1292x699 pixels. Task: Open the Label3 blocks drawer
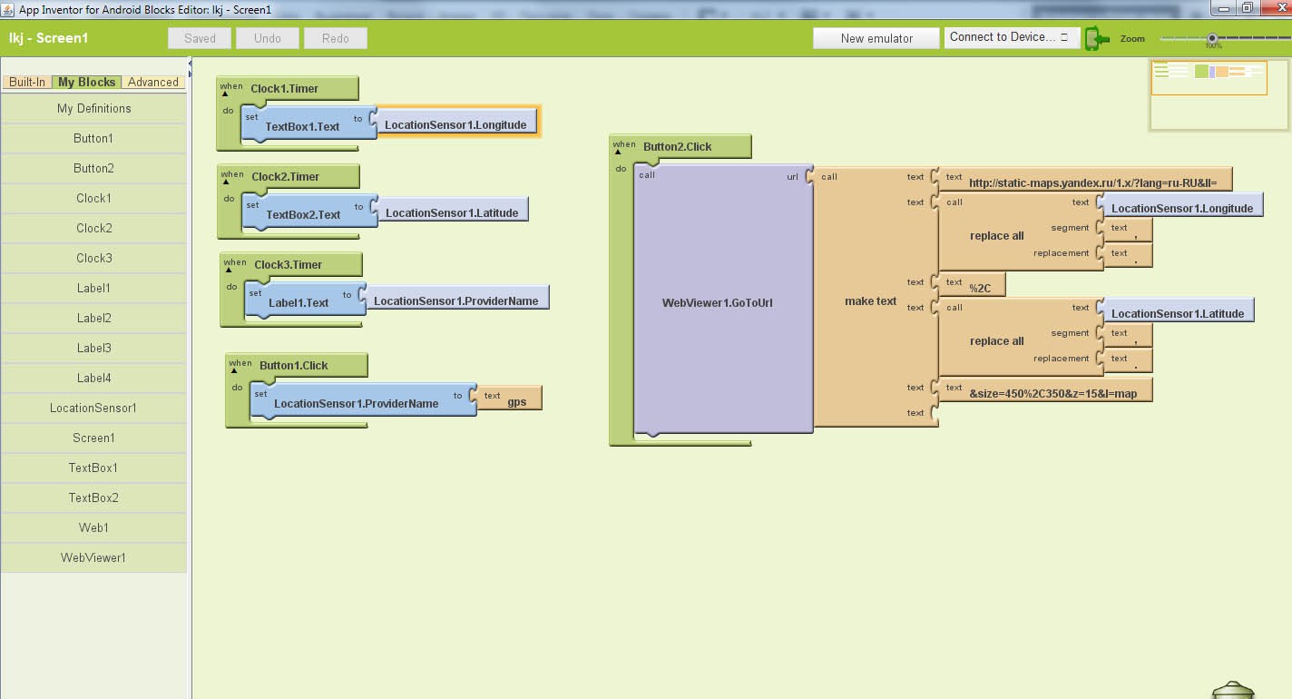[93, 348]
